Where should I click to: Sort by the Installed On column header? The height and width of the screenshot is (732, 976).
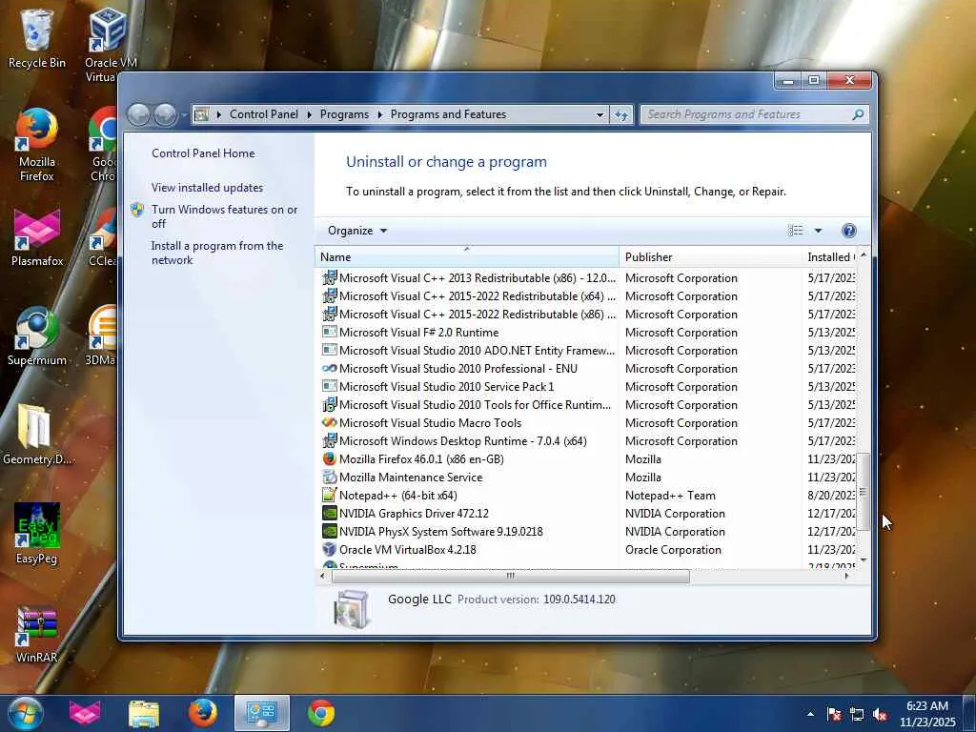[x=829, y=257]
